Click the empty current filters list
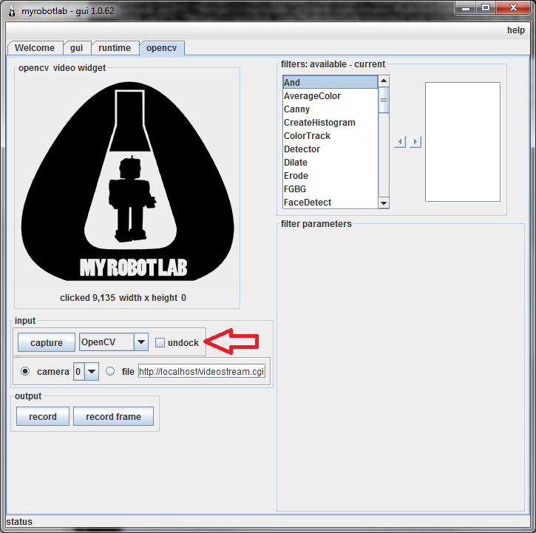 [x=463, y=142]
